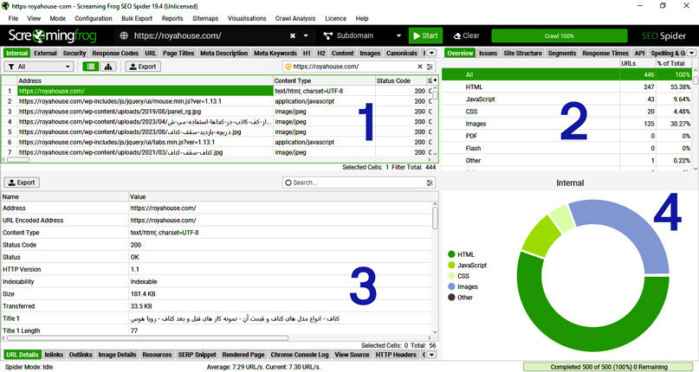This screenshot has height=372, width=699.
Task: Switch to the Meta Description tab
Action: 223,53
